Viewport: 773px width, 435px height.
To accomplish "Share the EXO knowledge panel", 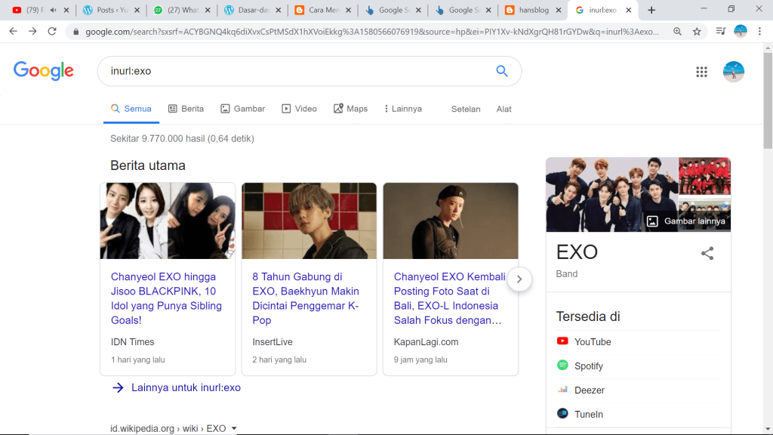I will click(x=707, y=254).
